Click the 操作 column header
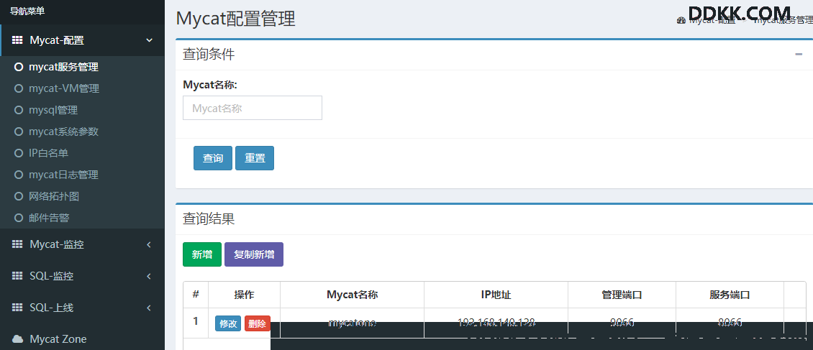 click(244, 295)
